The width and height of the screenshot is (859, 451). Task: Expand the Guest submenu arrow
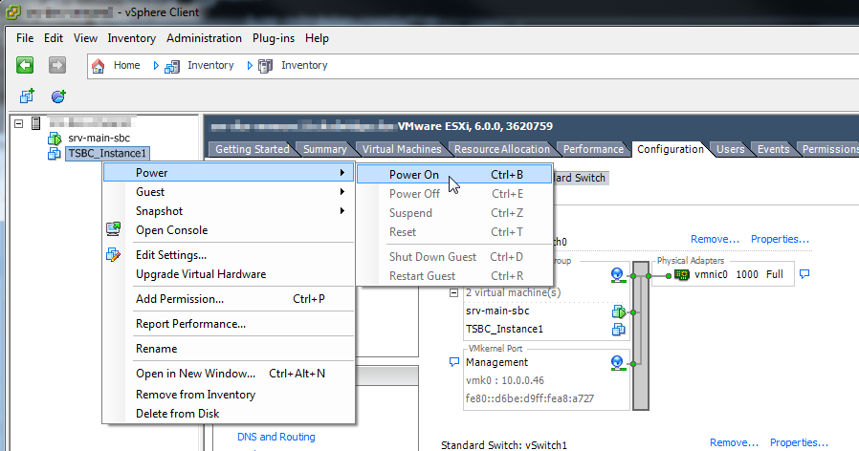click(342, 192)
